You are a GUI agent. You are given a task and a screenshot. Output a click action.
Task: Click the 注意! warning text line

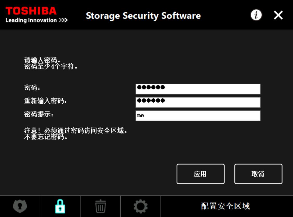(x=76, y=131)
